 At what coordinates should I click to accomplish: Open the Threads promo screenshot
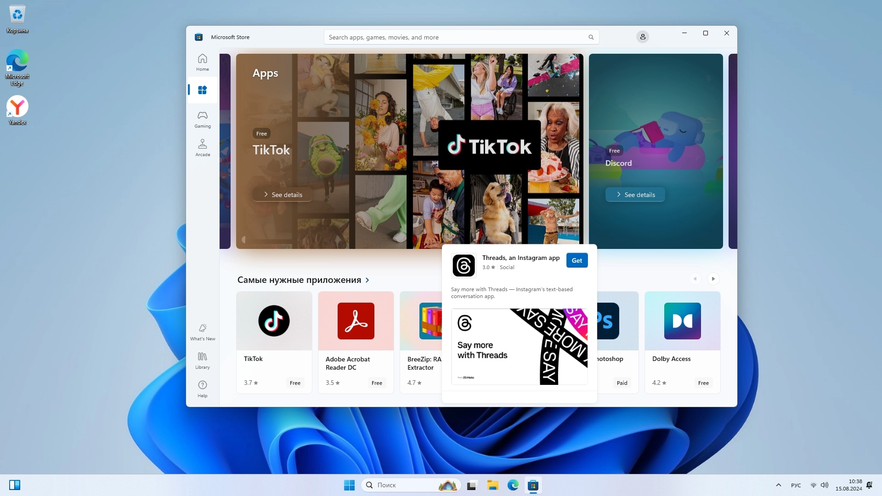point(519,347)
